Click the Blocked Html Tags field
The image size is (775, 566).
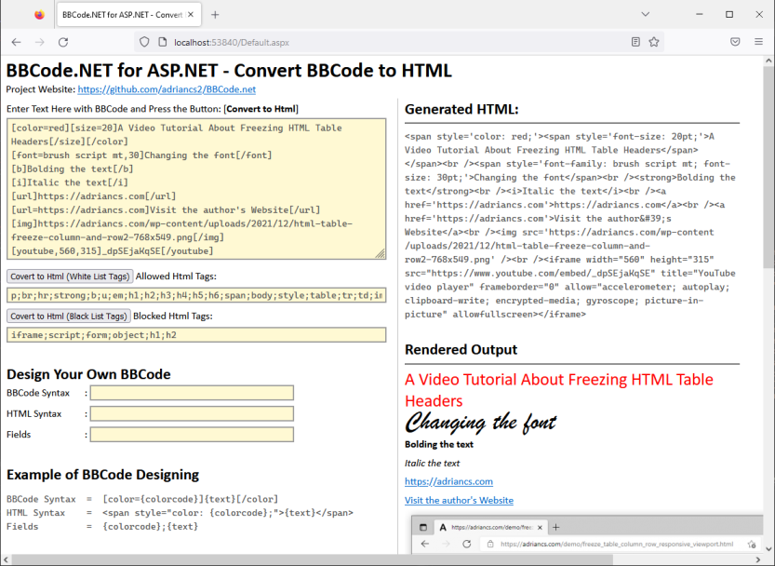(x=196, y=335)
